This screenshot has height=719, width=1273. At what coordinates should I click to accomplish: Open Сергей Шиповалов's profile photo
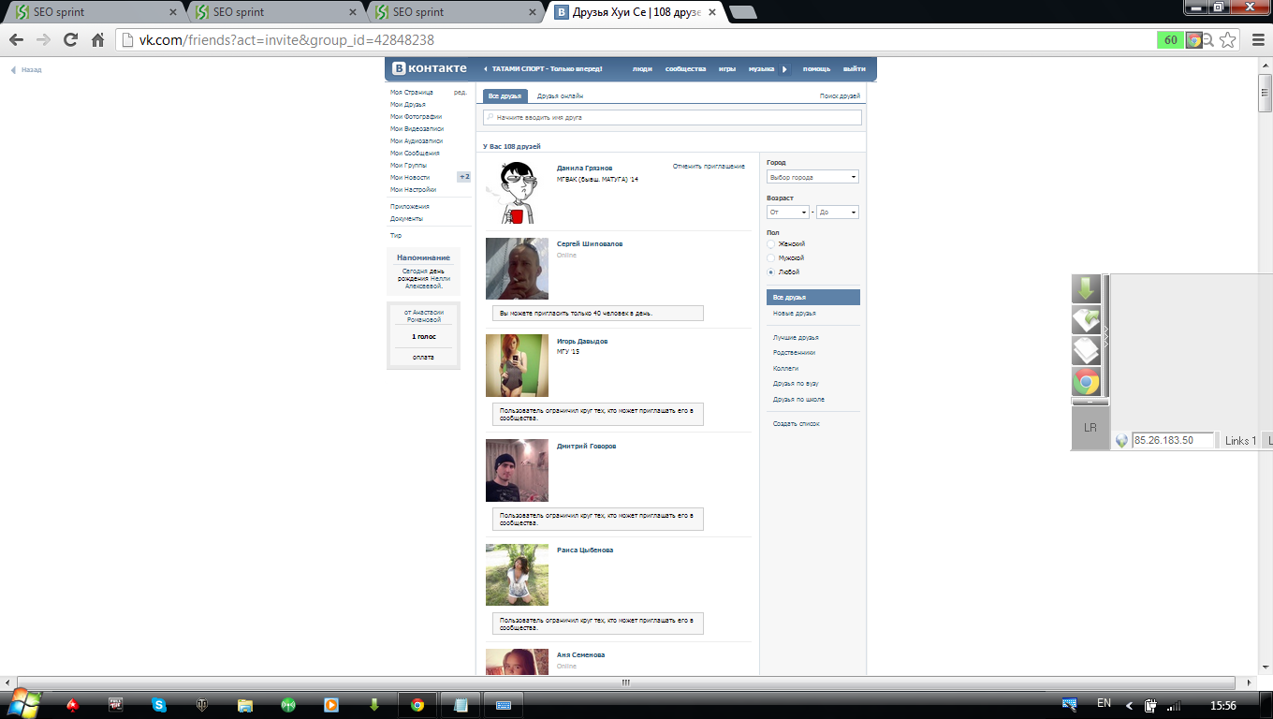(x=517, y=269)
